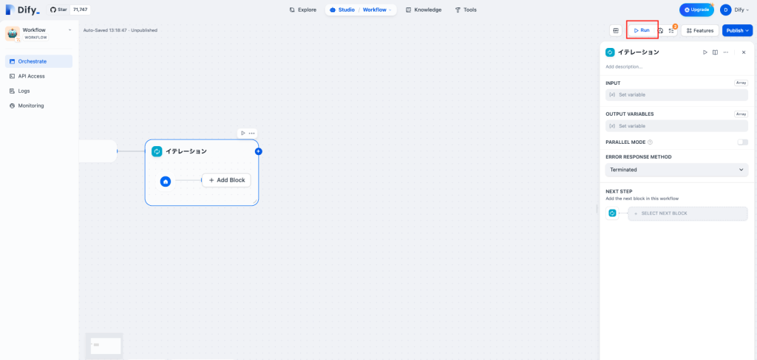Screen dimensions: 757x360
Task: Open the help book icon in panel header
Action: point(716,52)
